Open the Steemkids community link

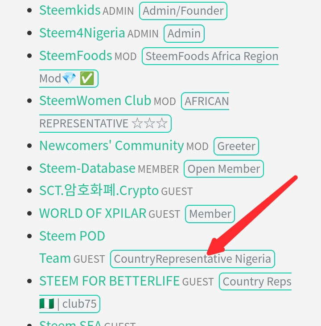click(70, 10)
